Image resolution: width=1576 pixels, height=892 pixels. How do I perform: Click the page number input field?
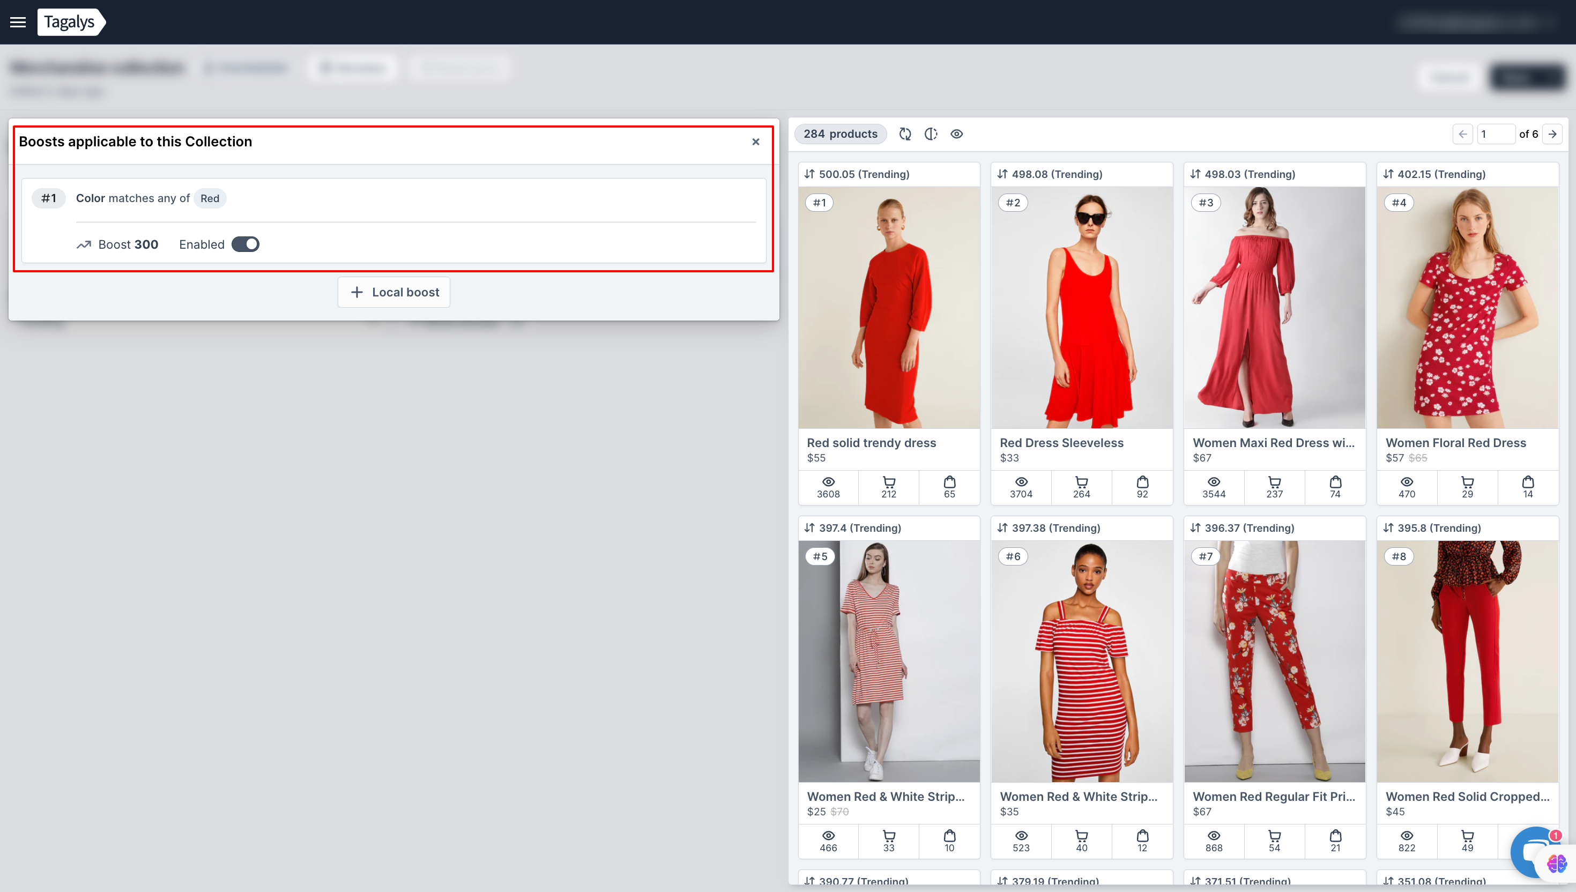(x=1495, y=134)
